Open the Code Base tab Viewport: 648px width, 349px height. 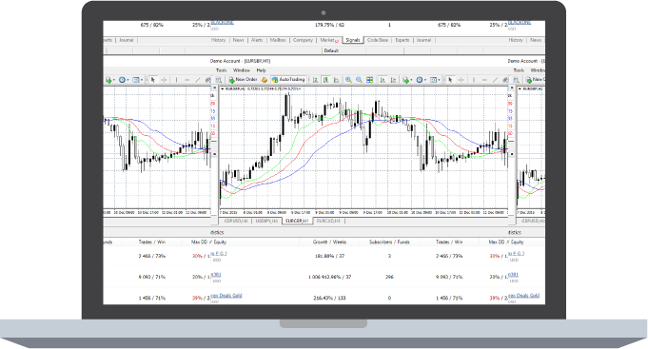378,40
